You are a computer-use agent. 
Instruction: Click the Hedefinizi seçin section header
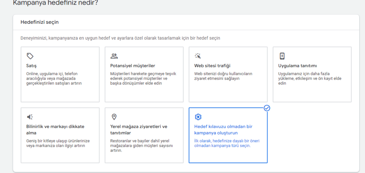39,22
